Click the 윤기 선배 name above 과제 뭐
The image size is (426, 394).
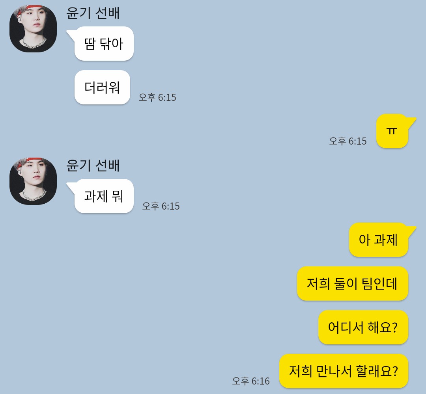[x=93, y=165]
